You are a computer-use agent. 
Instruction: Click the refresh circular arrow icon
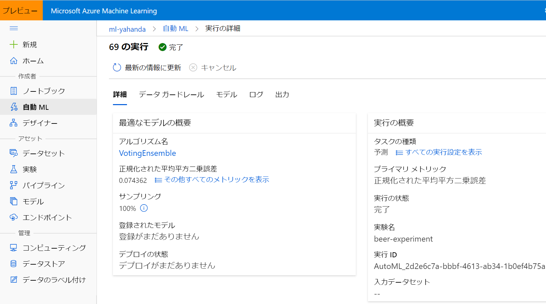pos(117,67)
